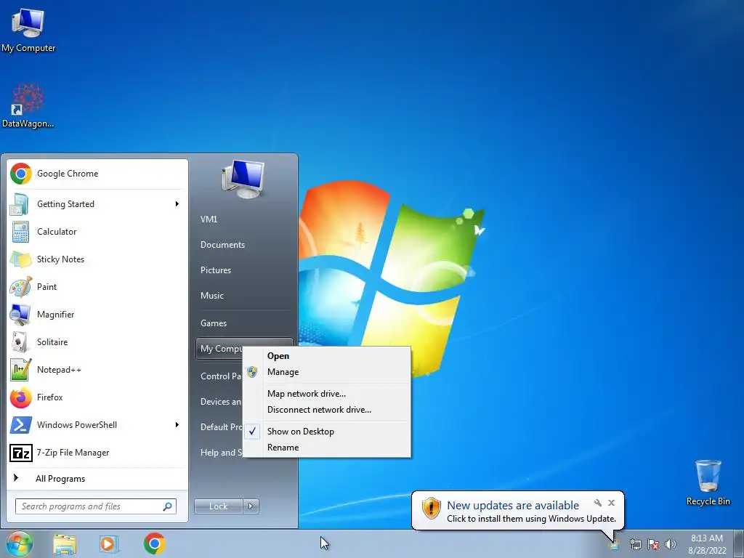Click the user account picture in Start menu
The height and width of the screenshot is (558, 744).
(243, 179)
